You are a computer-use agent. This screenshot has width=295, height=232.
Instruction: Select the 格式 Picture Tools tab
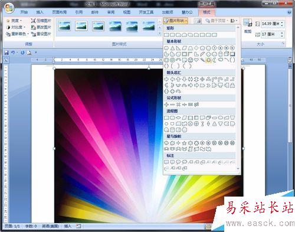click(x=206, y=12)
